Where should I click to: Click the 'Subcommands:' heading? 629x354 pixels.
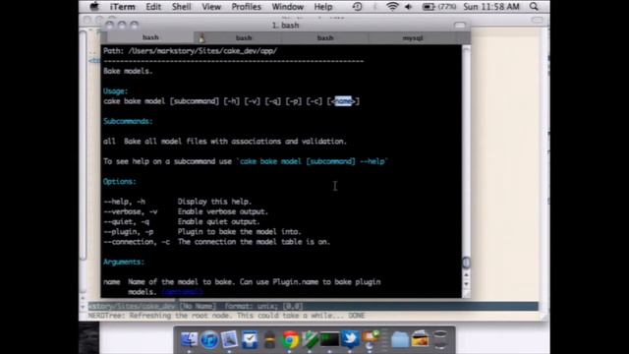128,121
